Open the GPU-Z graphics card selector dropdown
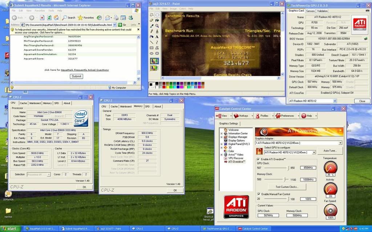Image resolution: width=372 pixels, height=232 pixels. (335, 101)
